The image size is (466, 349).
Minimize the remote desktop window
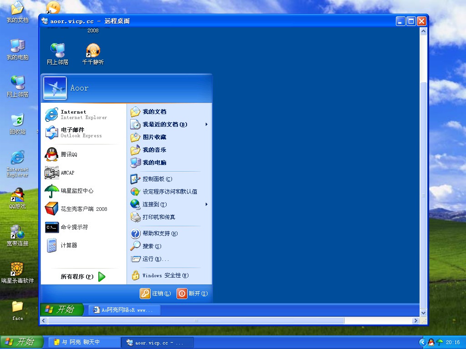(400, 21)
